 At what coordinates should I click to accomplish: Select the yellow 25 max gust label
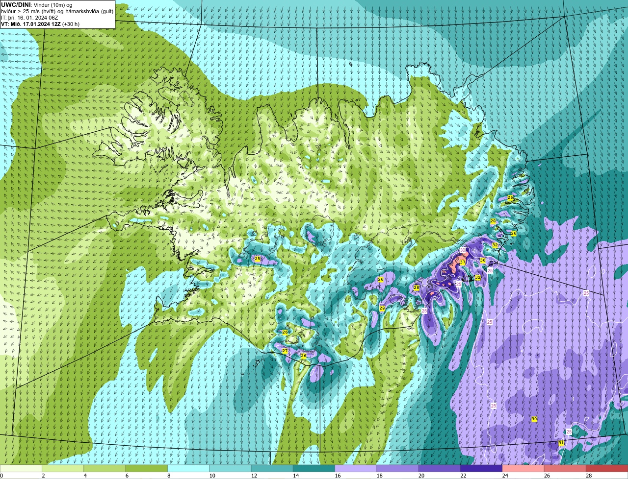258,259
